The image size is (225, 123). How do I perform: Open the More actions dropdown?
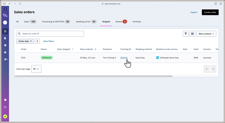206,34
